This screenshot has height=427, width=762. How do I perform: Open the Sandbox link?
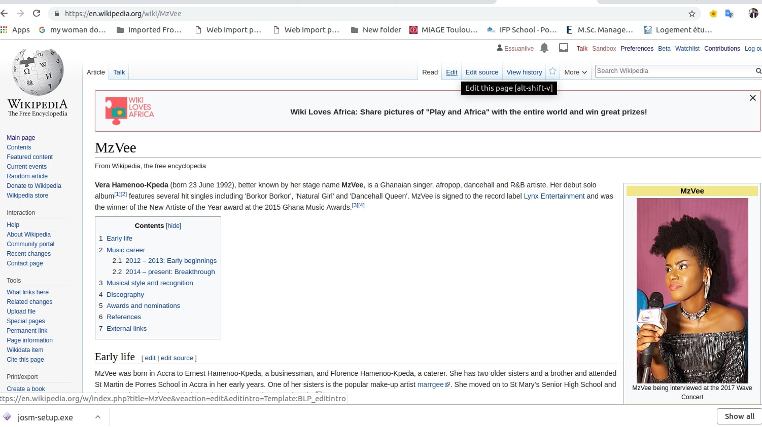click(604, 49)
